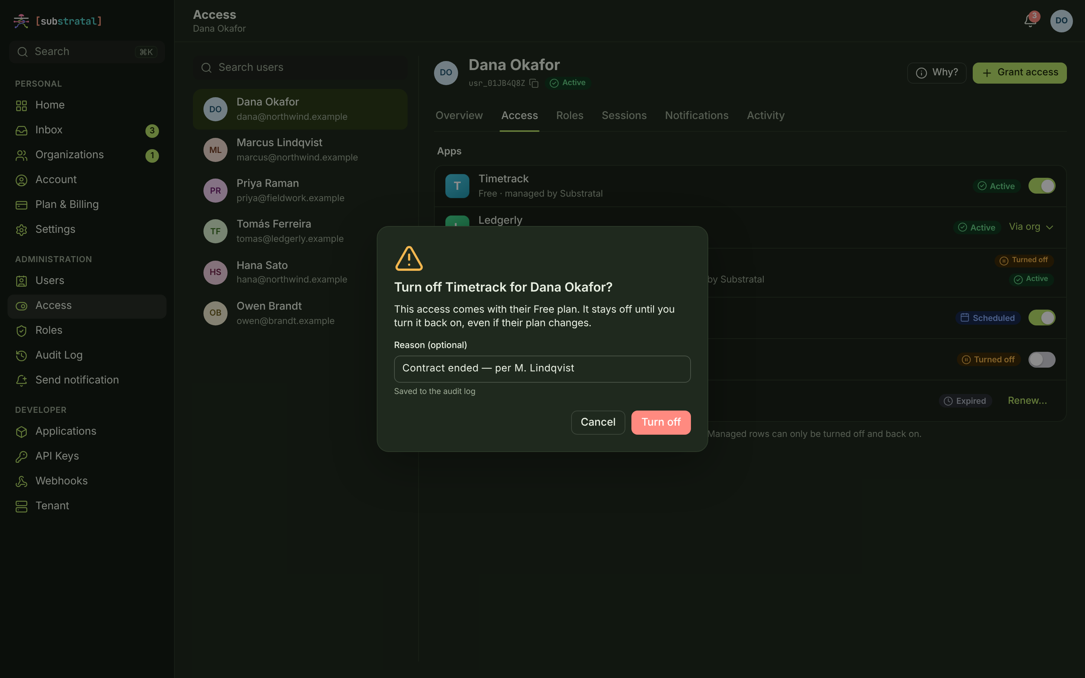The image size is (1085, 678).
Task: Click the Webhooks icon in sidebar
Action: click(21, 482)
